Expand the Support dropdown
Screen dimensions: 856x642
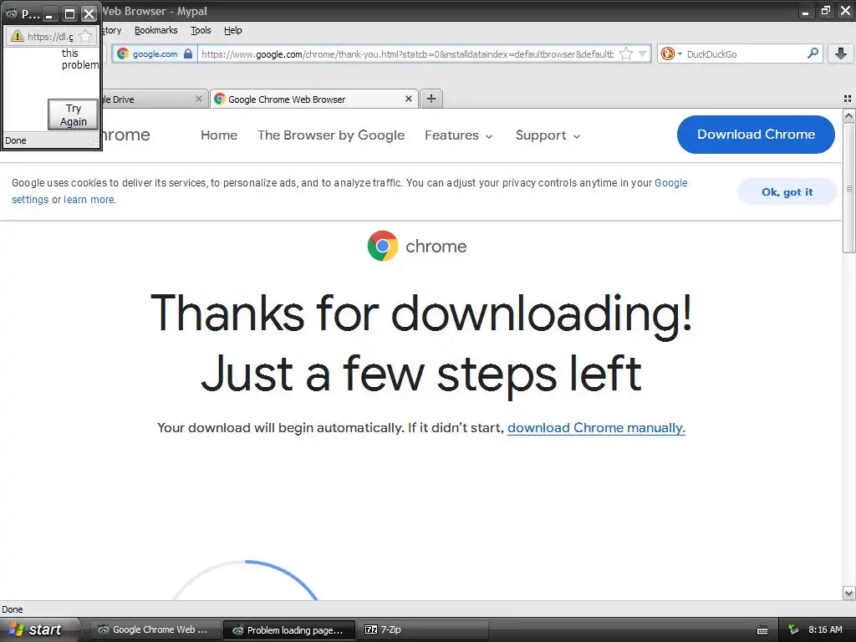click(548, 135)
